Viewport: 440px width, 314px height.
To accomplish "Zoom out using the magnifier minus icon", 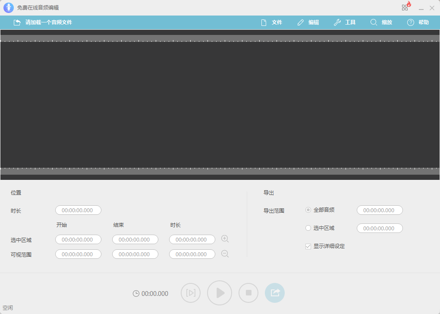I will 225,254.
